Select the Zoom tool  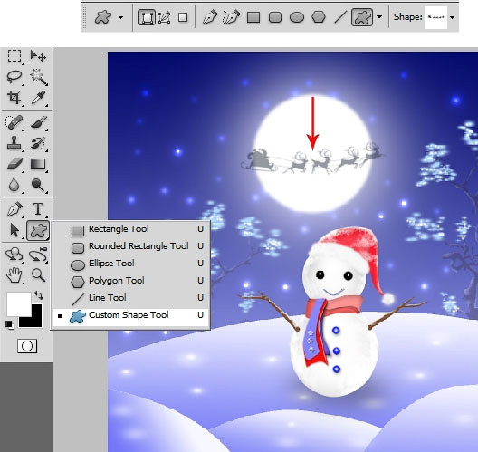tap(38, 275)
